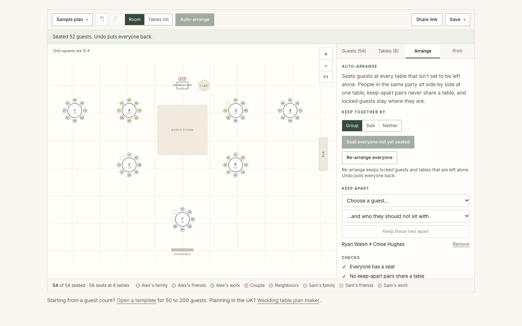This screenshot has height=326, width=522.
Task: Select the Bar object
Action: click(323, 154)
